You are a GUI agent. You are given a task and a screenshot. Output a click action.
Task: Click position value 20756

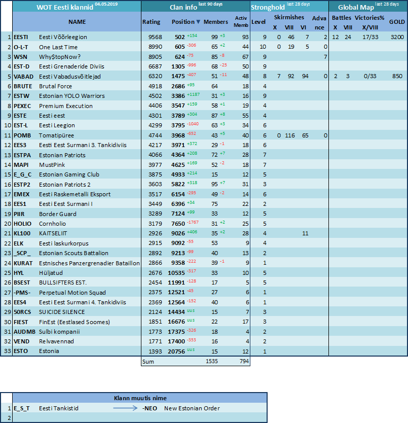point(176,351)
